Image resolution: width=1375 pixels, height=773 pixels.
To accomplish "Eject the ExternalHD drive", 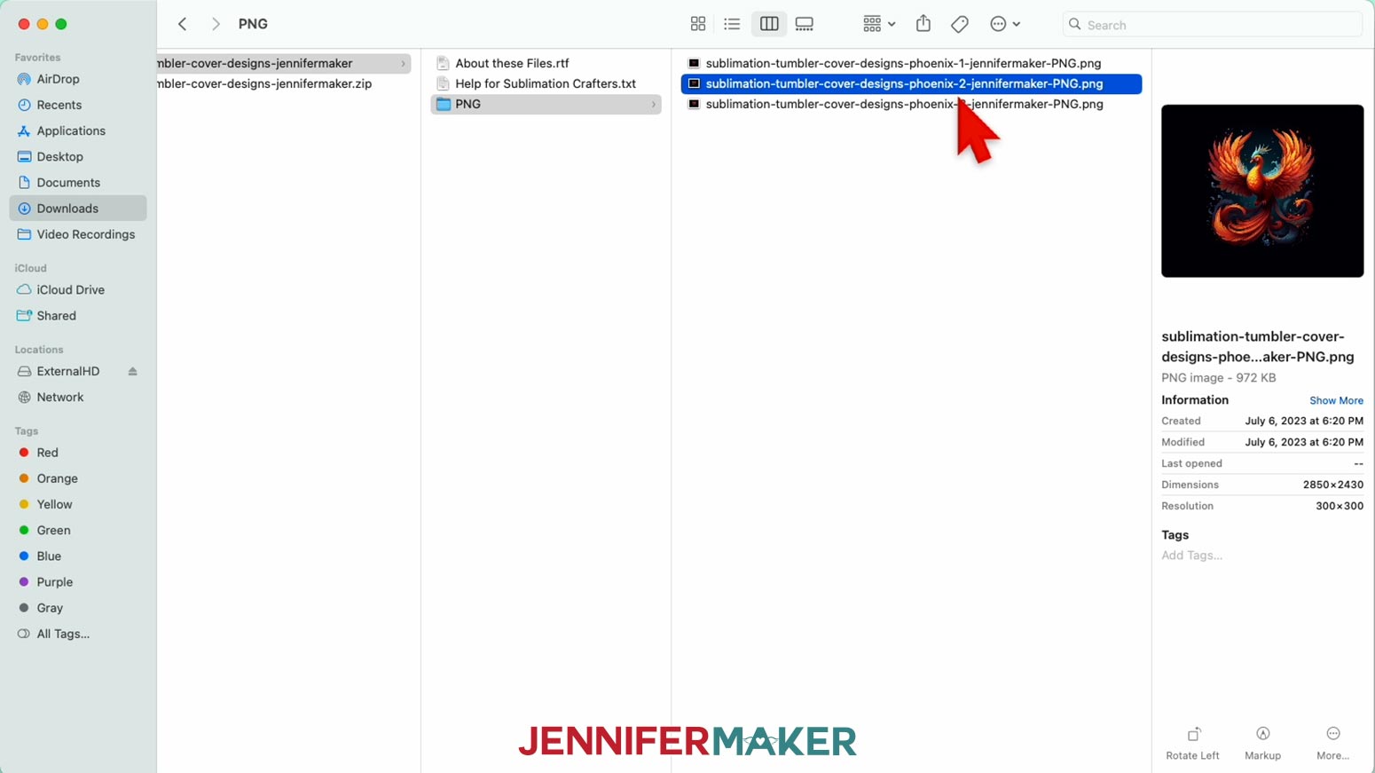I will tap(133, 371).
